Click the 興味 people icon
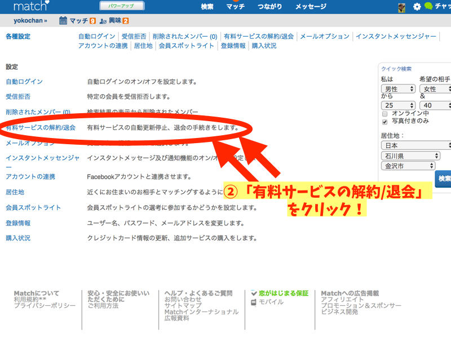451x338 pixels. [x=103, y=21]
